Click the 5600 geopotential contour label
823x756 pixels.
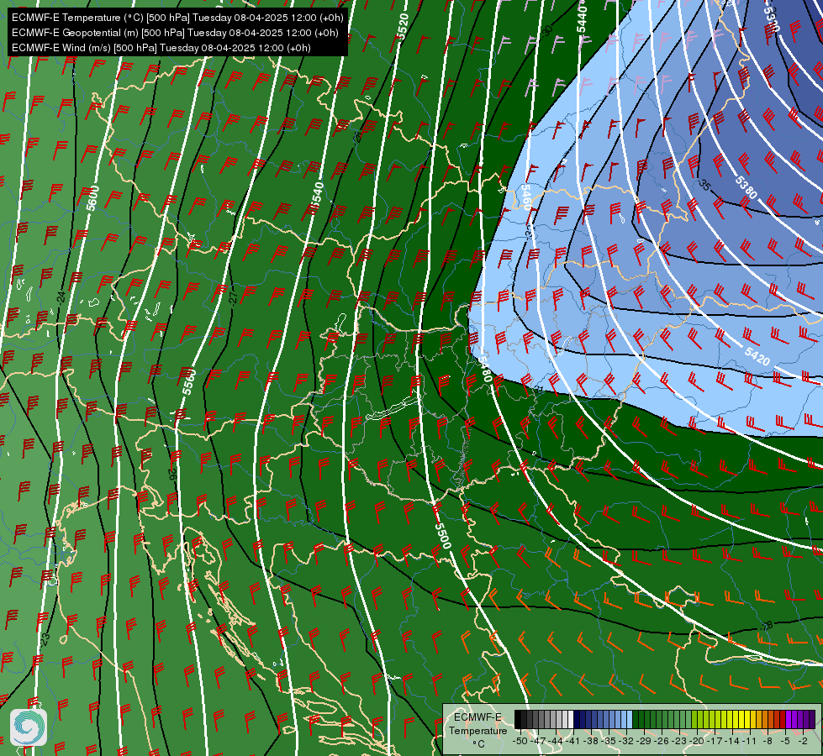coord(93,198)
